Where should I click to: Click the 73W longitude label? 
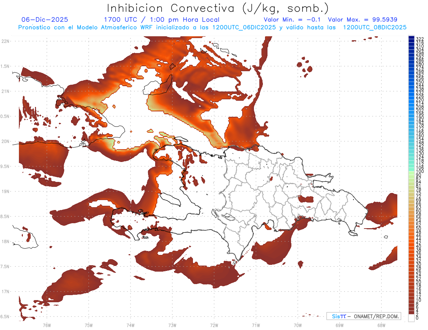pos(172,325)
